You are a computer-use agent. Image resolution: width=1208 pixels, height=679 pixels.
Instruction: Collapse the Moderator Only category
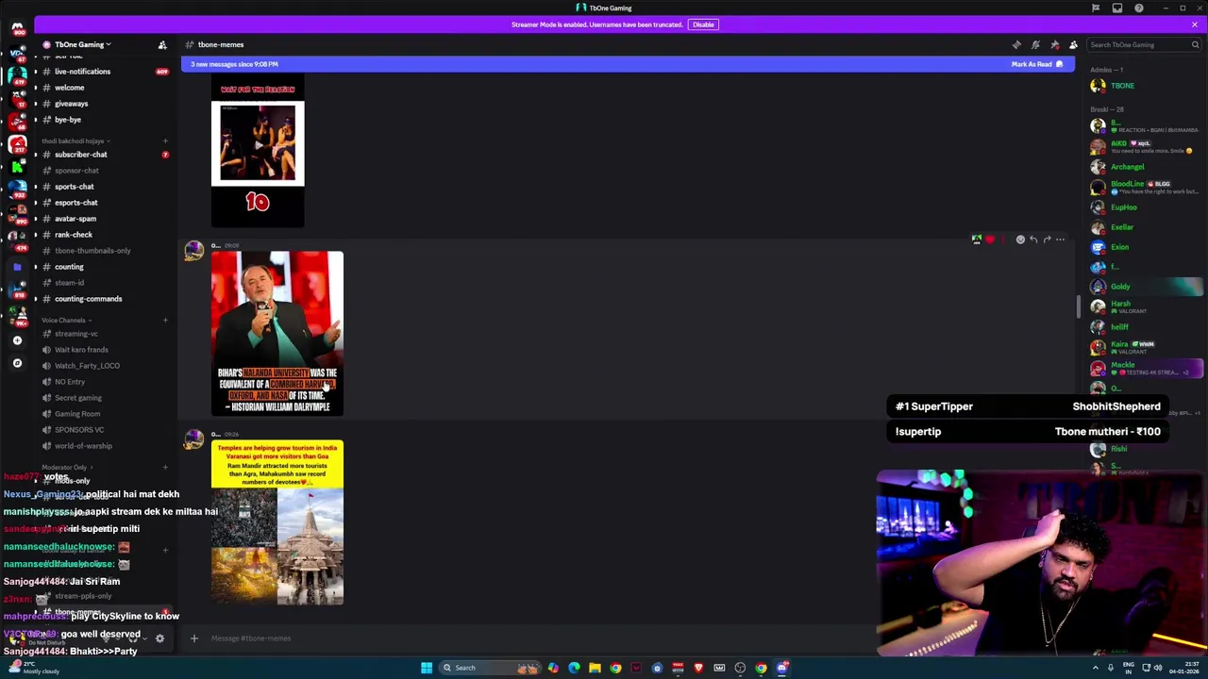click(66, 468)
